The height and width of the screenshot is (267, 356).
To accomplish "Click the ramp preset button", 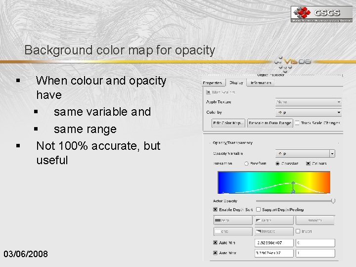I will 274,220.
